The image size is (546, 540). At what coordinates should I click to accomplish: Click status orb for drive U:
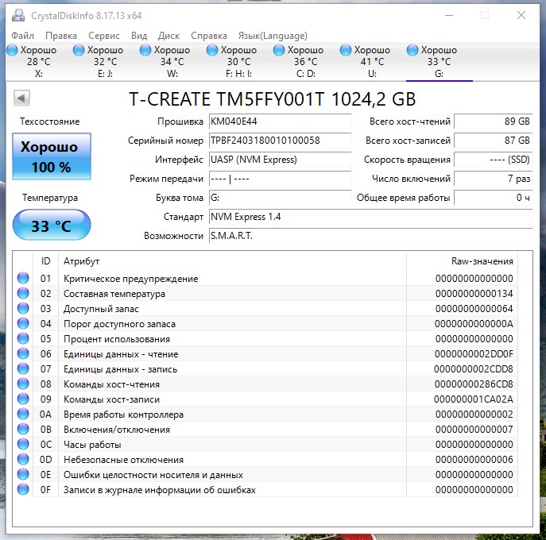coord(346,50)
